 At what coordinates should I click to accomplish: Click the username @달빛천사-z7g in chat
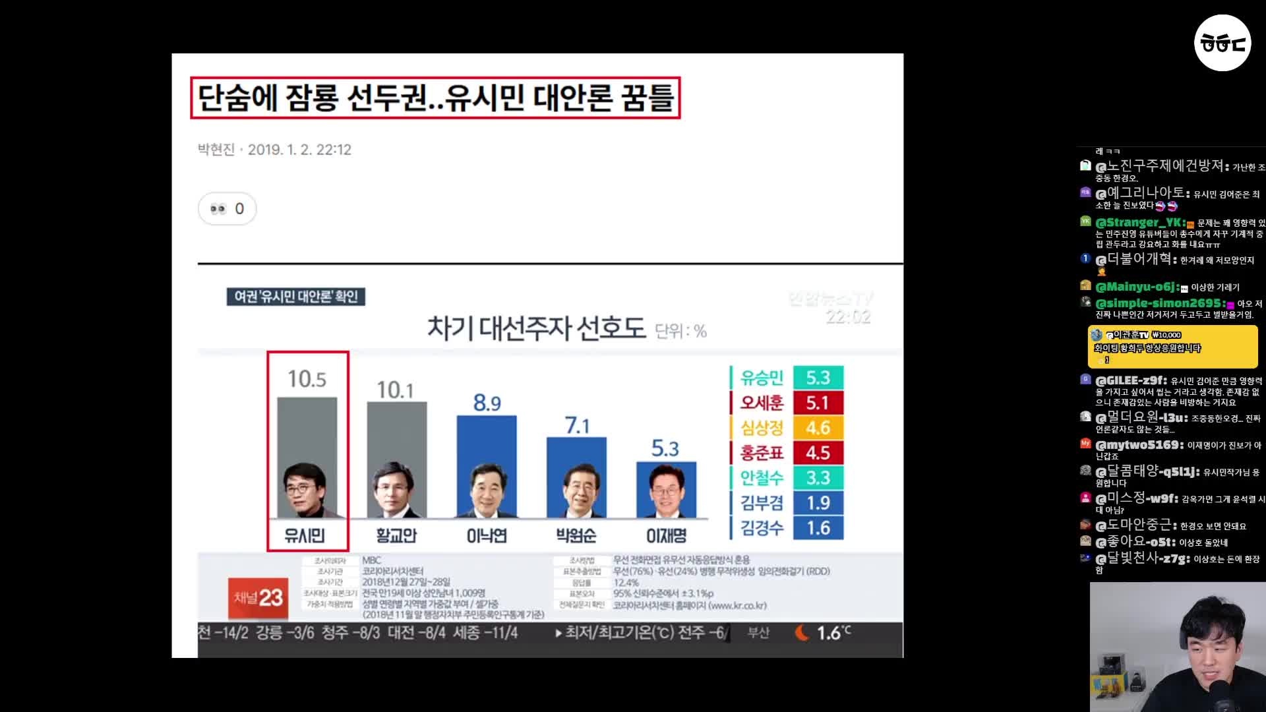1143,558
